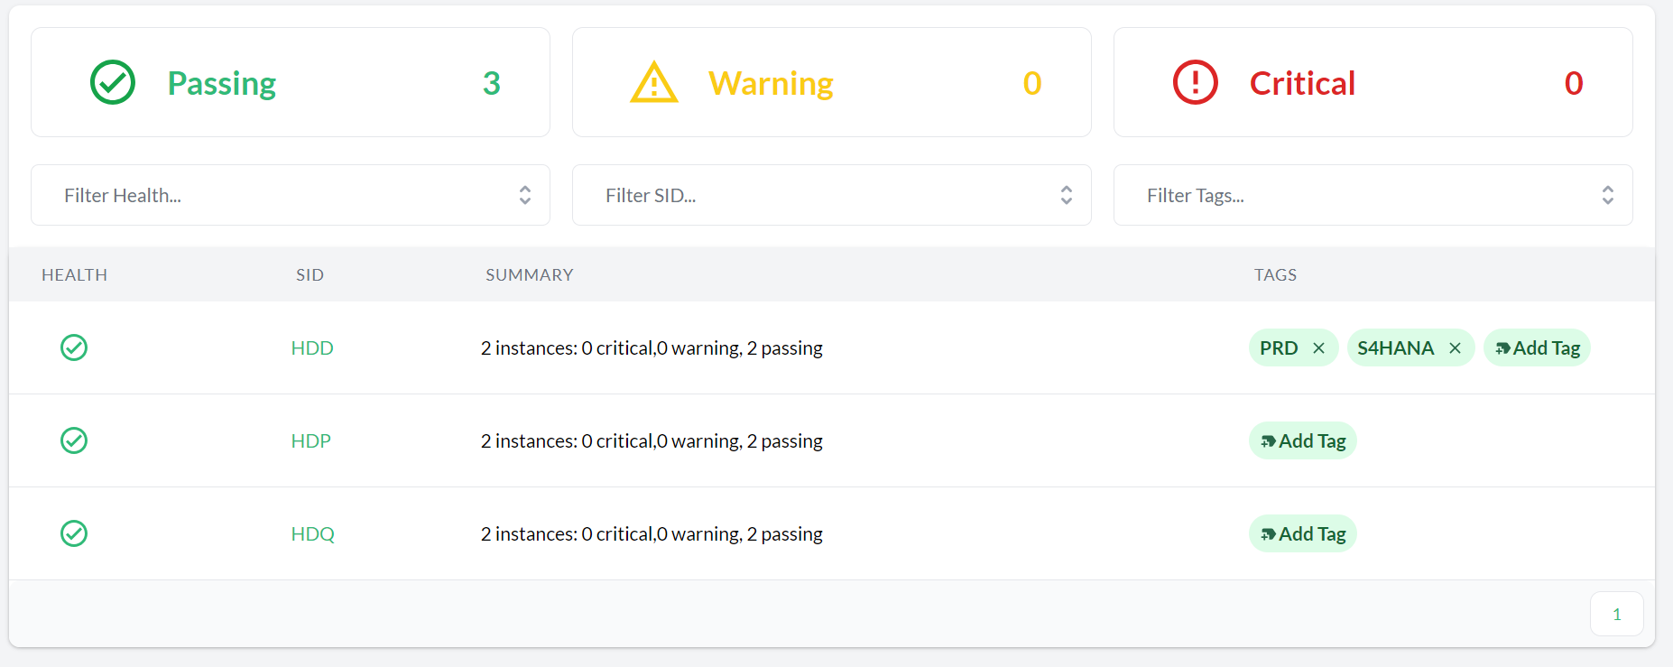Open the Filter Tags dropdown
This screenshot has height=667, width=1673.
point(1373,195)
